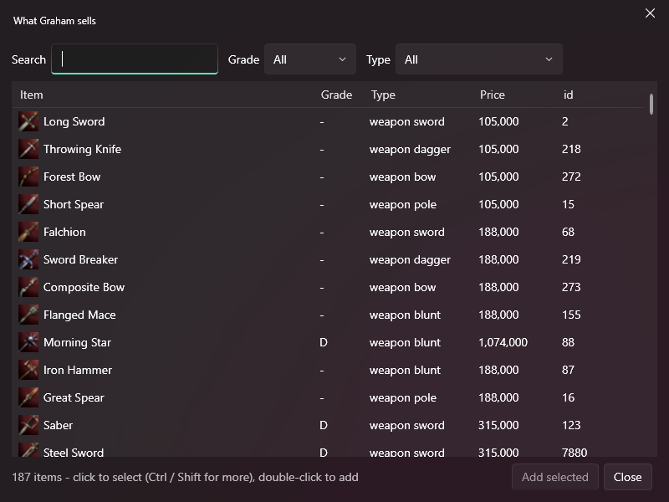Image resolution: width=669 pixels, height=502 pixels.
Task: Select the Sword Breaker dagger icon
Action: coord(28,259)
